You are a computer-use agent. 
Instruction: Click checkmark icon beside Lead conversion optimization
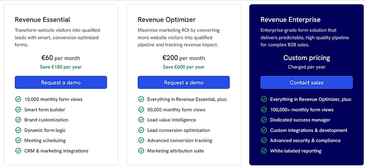(x=141, y=130)
